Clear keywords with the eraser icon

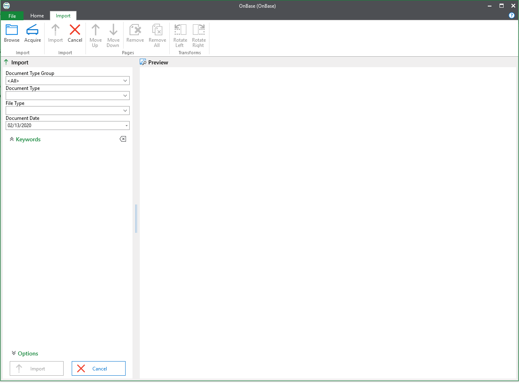click(x=123, y=139)
